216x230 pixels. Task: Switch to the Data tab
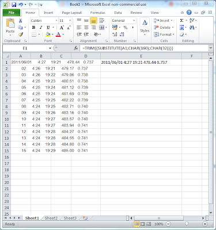click(118, 13)
